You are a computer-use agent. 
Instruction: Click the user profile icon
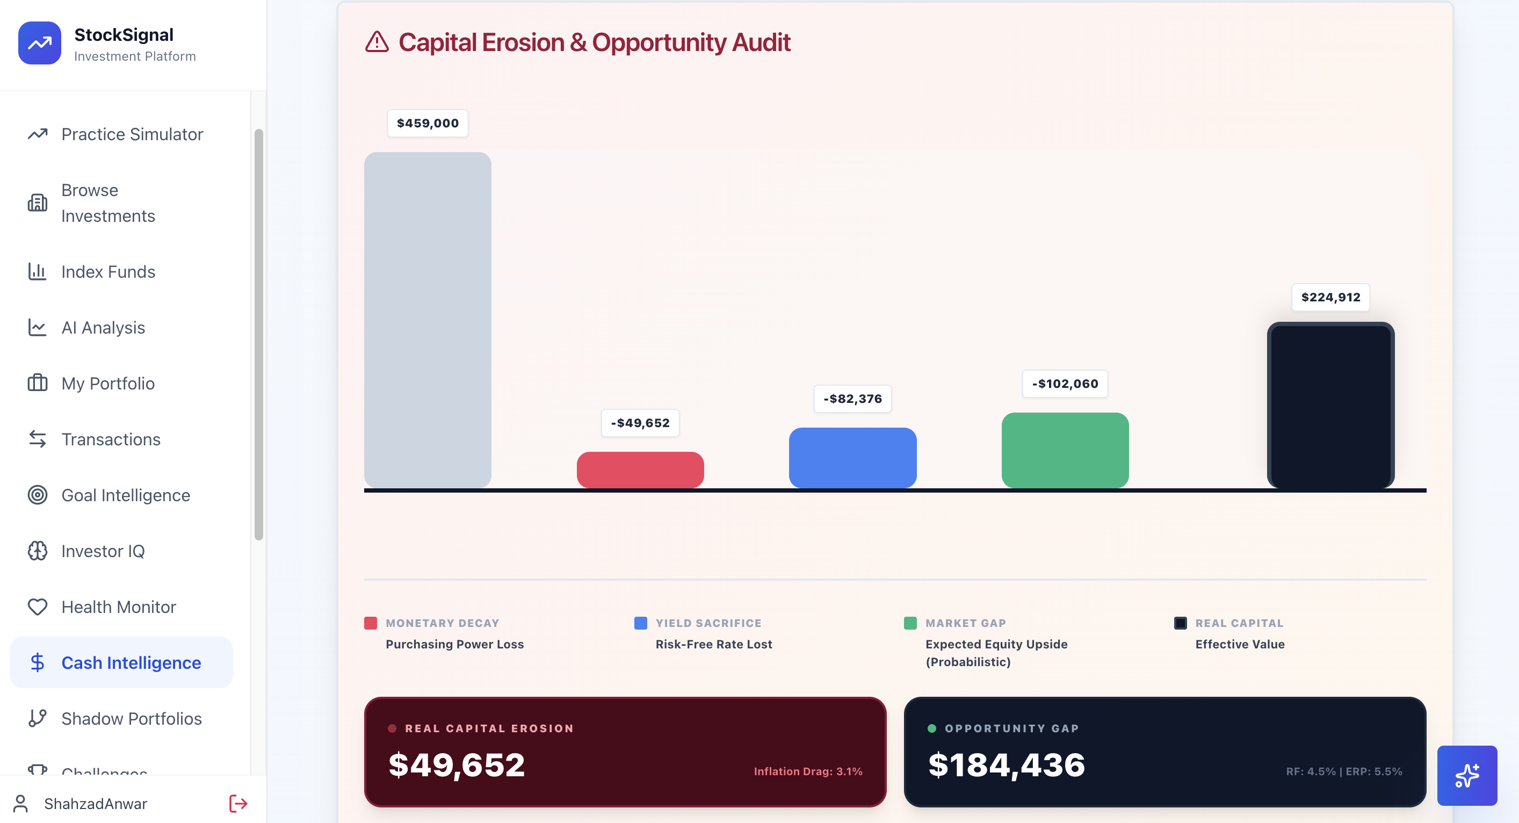(20, 803)
